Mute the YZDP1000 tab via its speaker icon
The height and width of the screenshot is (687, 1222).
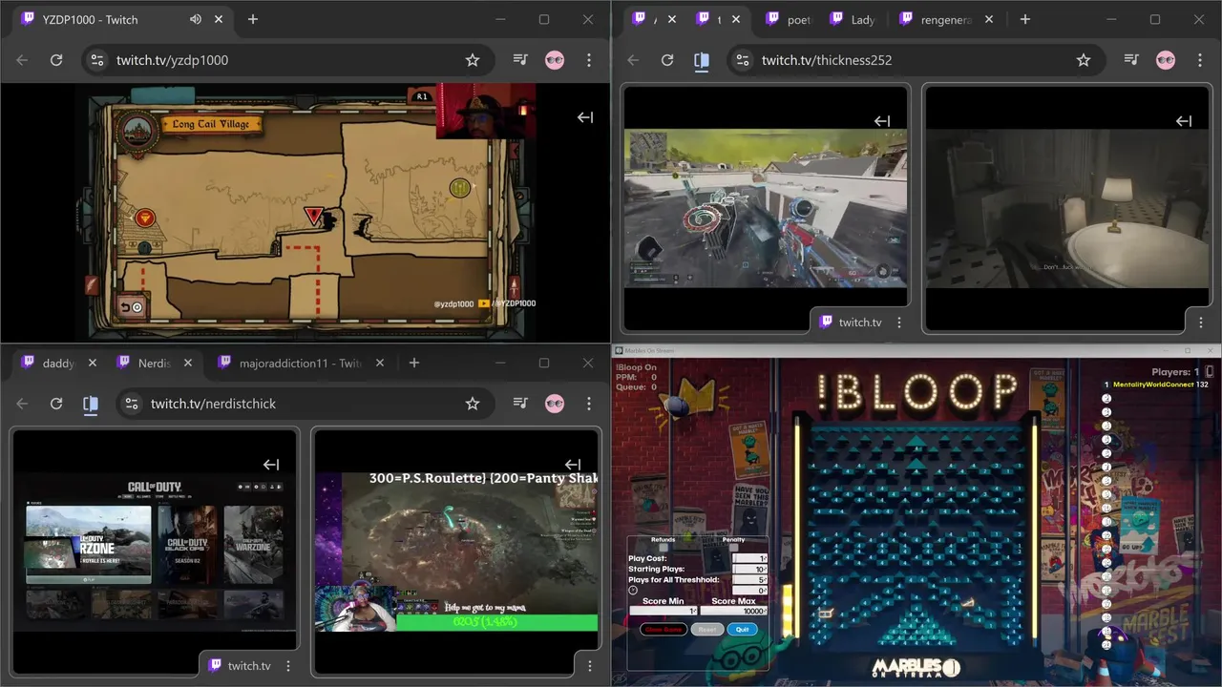point(196,19)
